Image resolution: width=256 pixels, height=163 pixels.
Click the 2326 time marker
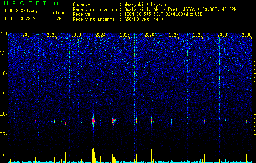[149, 35]
